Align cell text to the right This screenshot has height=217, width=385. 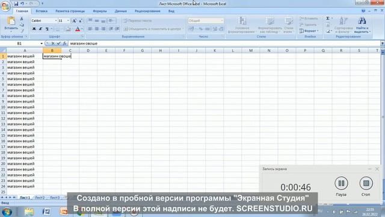tap(103, 29)
